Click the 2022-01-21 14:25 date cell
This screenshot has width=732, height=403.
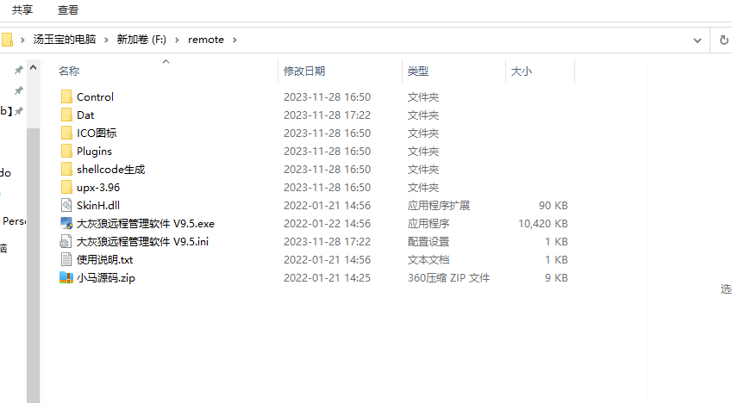pyautogui.click(x=328, y=278)
